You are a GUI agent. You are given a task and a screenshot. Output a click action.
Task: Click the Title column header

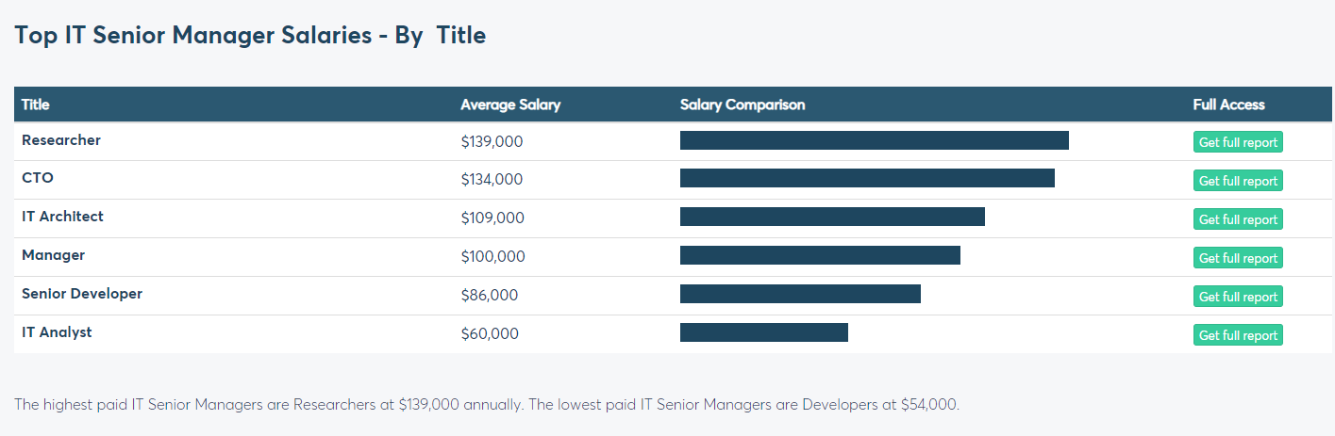click(36, 105)
